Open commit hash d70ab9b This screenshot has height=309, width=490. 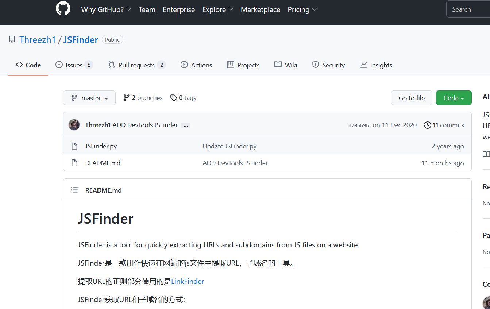[x=359, y=125]
